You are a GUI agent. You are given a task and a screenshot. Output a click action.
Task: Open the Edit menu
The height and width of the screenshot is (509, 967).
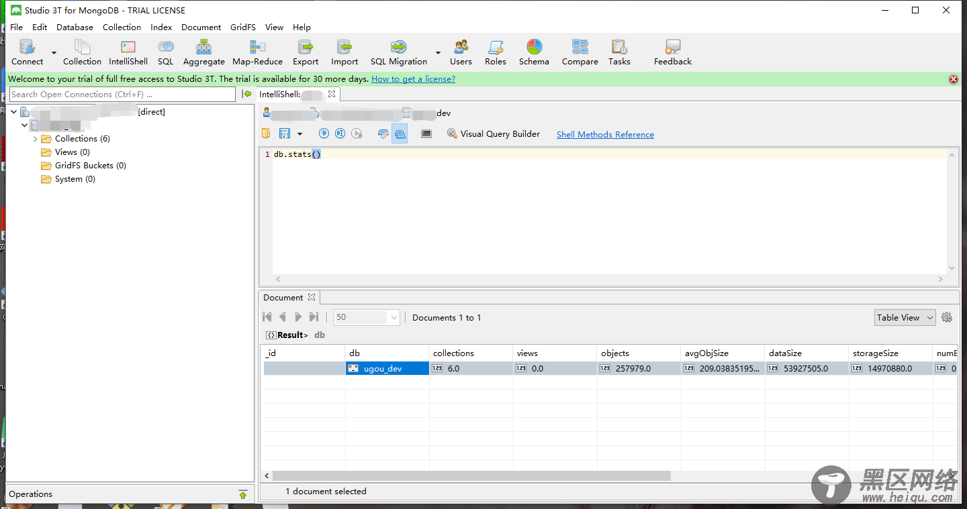pyautogui.click(x=40, y=27)
